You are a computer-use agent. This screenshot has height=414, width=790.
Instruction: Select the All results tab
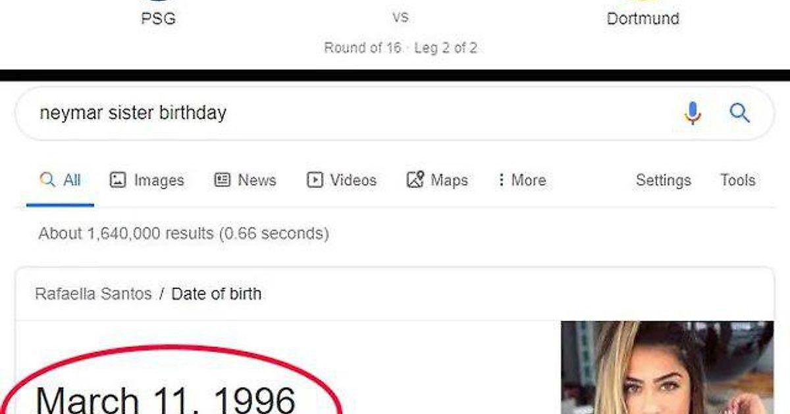coord(61,180)
